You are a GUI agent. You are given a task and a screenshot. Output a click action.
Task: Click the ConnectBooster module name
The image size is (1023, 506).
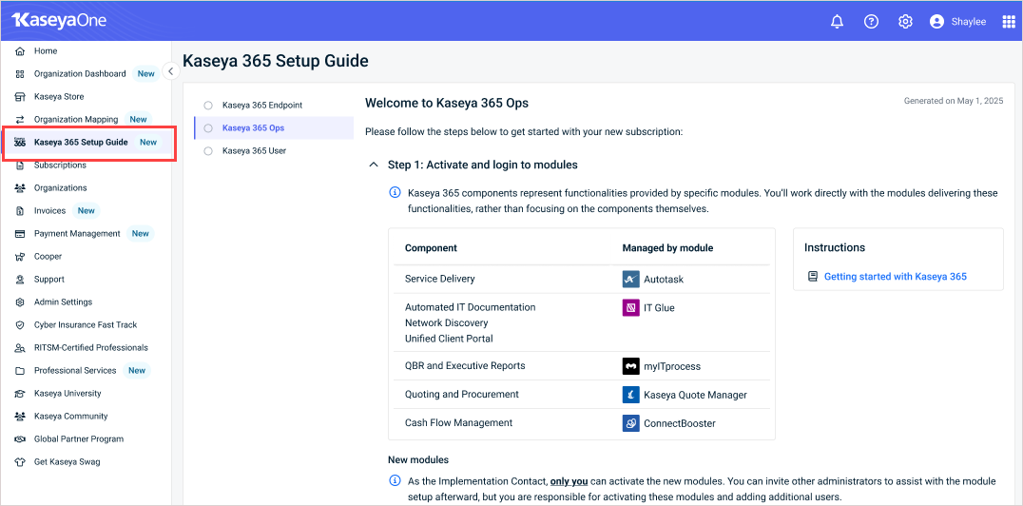[680, 424]
